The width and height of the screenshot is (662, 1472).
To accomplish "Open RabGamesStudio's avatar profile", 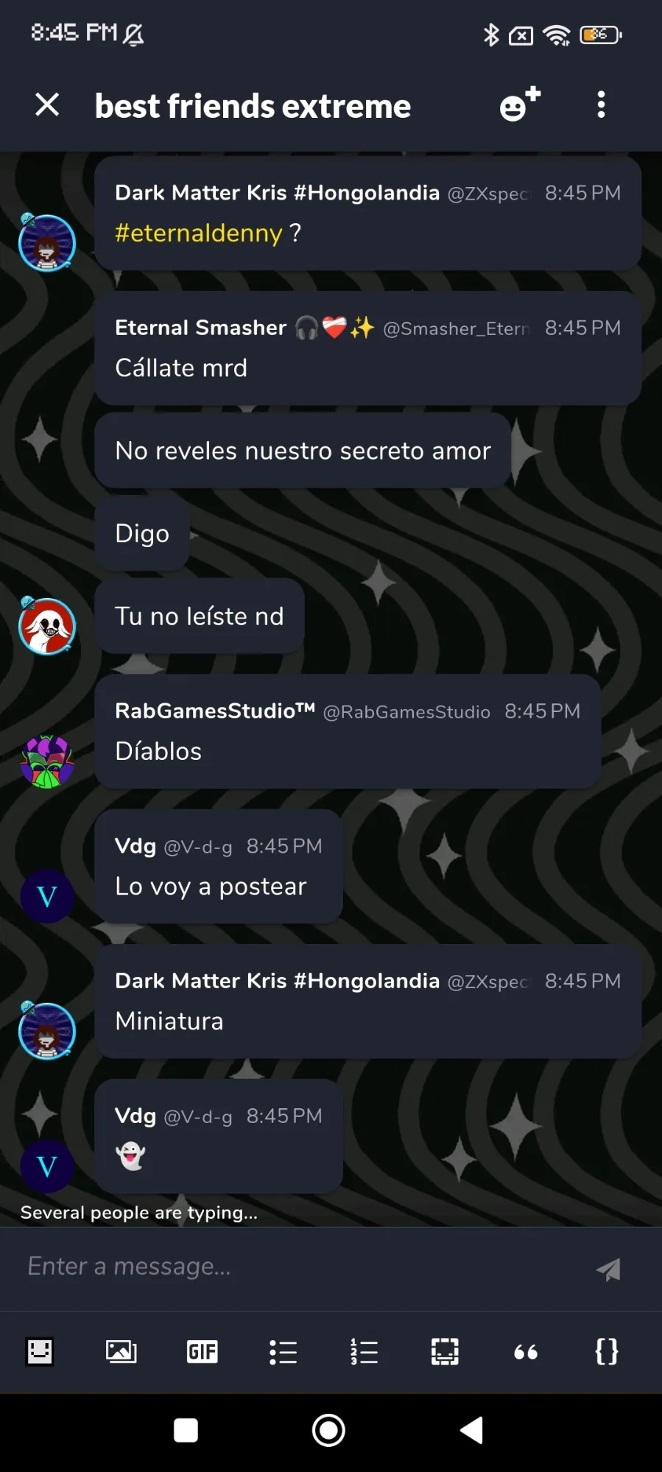I will [x=47, y=761].
